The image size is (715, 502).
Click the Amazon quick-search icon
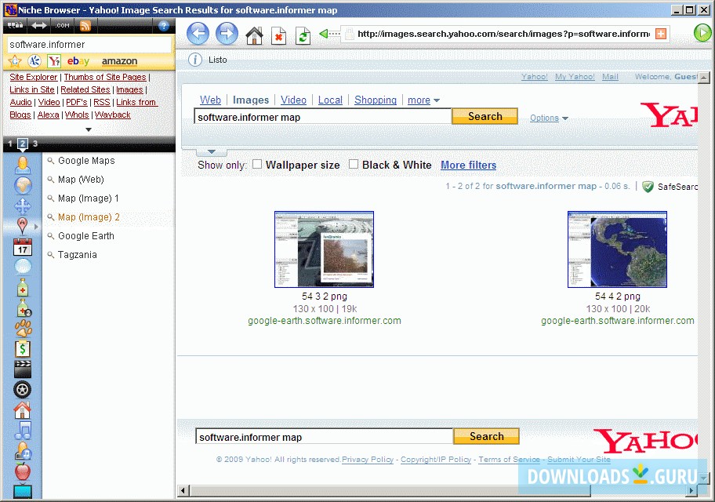(x=118, y=61)
